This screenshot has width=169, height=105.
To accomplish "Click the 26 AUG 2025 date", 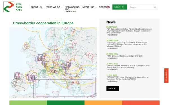I will point(112,41).
